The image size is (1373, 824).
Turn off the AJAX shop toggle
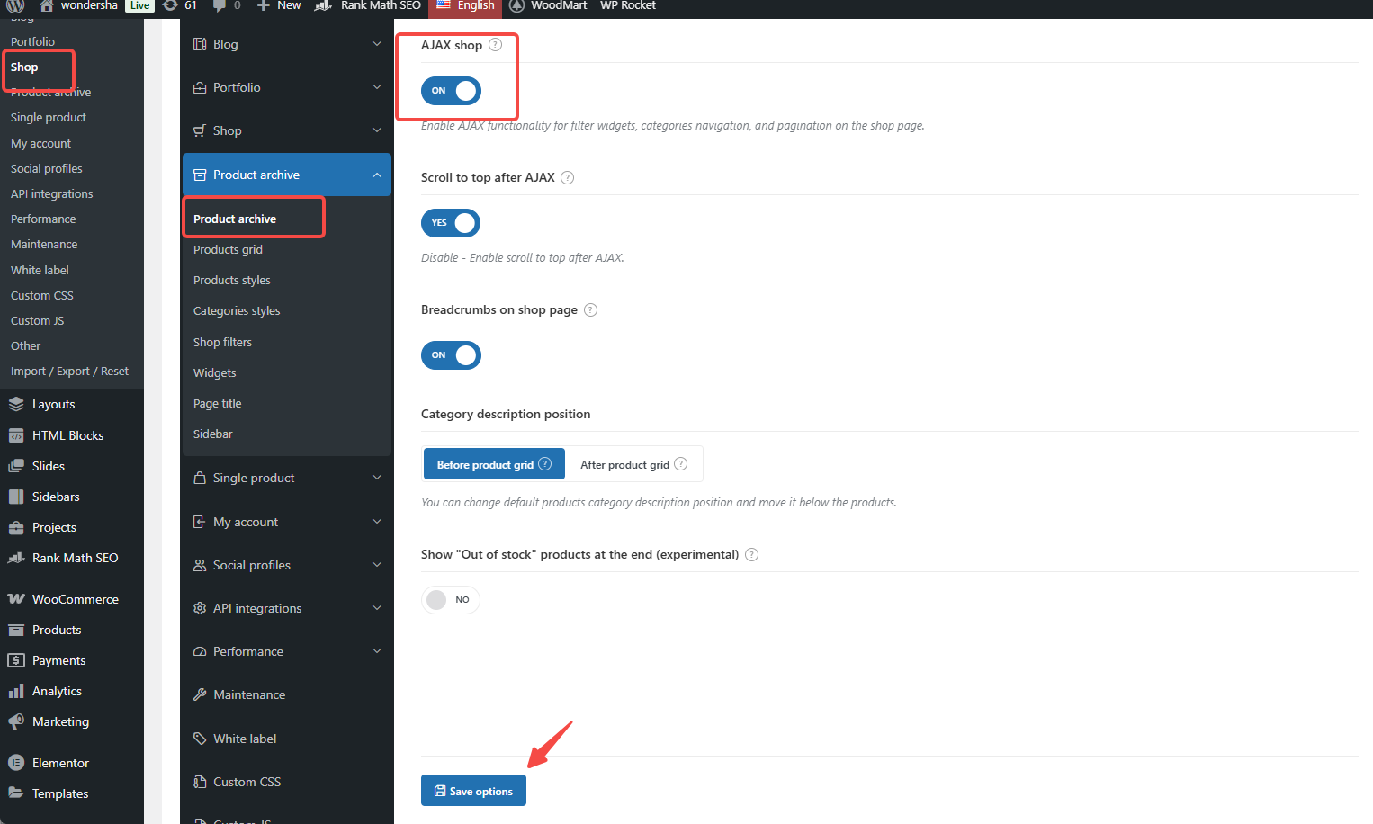[451, 91]
